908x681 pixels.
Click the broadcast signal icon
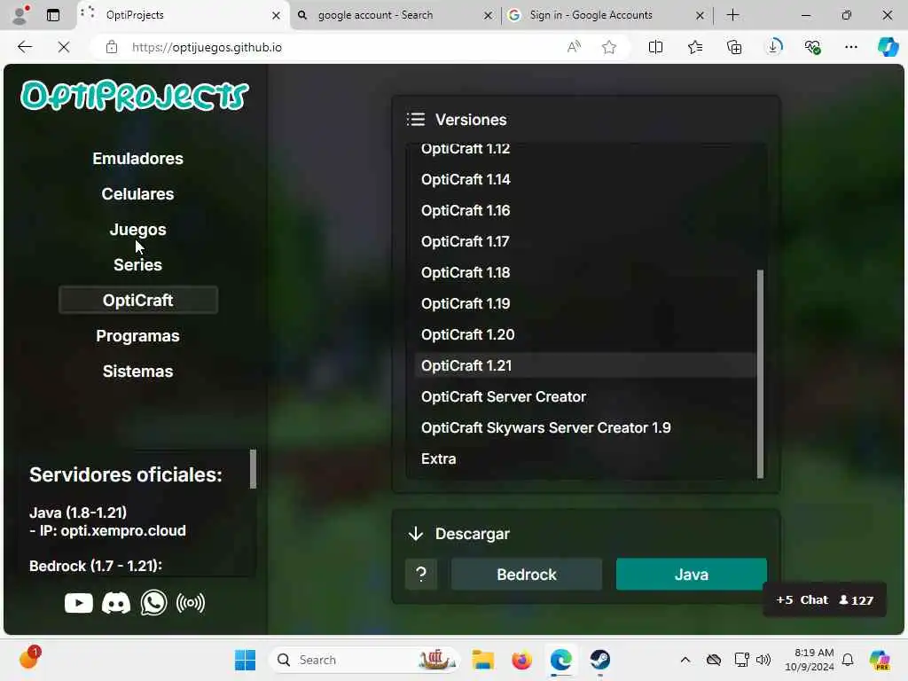point(191,603)
